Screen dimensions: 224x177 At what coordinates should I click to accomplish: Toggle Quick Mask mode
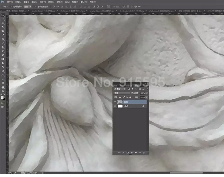click(3, 103)
